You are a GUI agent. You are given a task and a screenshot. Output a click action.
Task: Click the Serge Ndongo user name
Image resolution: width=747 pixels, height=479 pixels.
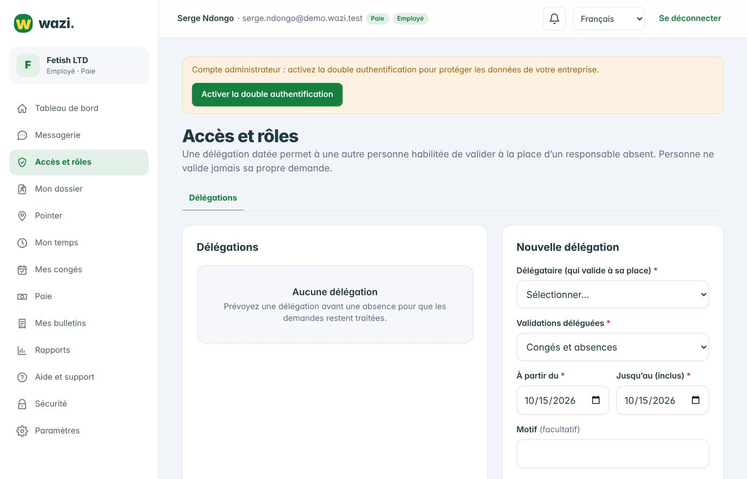205,18
